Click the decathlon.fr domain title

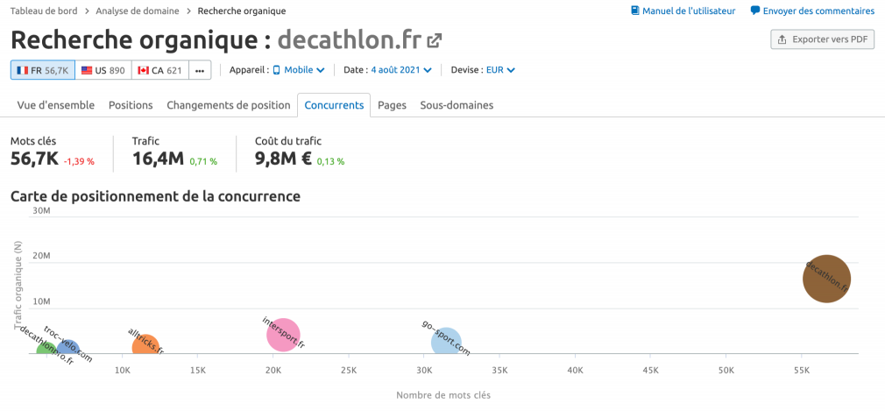(x=350, y=40)
